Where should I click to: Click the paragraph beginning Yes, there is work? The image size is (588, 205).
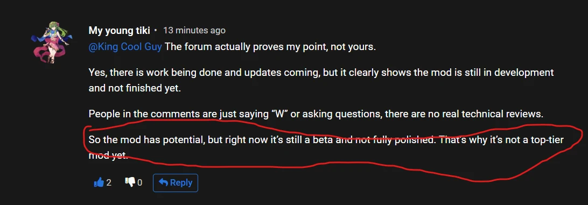point(321,80)
